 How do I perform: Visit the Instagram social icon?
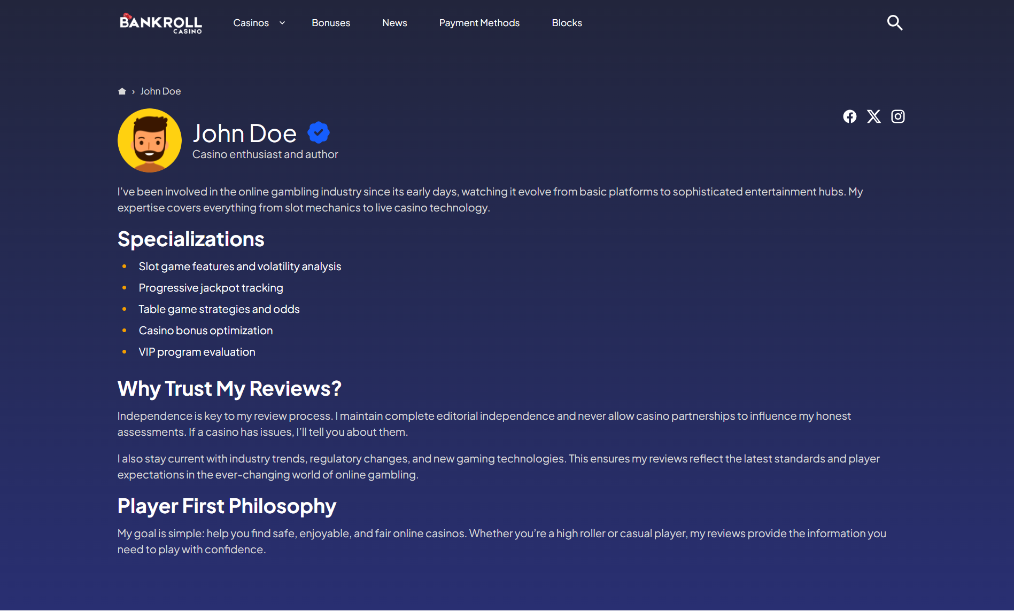pos(897,116)
